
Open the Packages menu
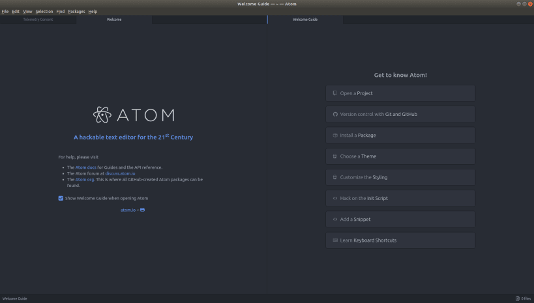tap(77, 12)
